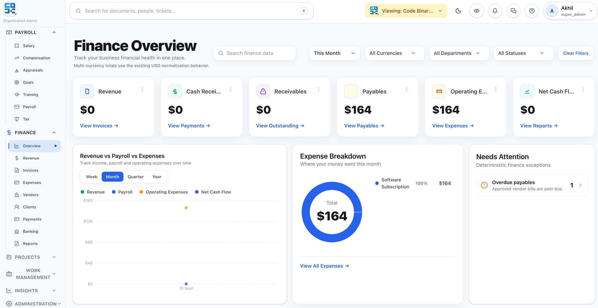Click Operating Expenses card icon
The image size is (598, 308).
pyautogui.click(x=439, y=91)
